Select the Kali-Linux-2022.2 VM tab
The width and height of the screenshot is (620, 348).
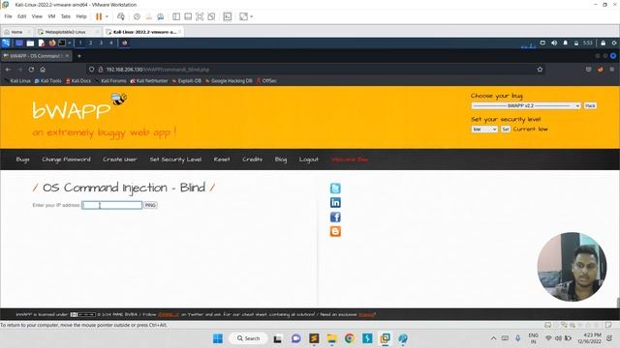click(144, 32)
